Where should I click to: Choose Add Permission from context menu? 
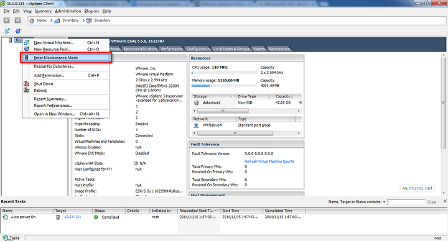pyautogui.click(x=66, y=75)
